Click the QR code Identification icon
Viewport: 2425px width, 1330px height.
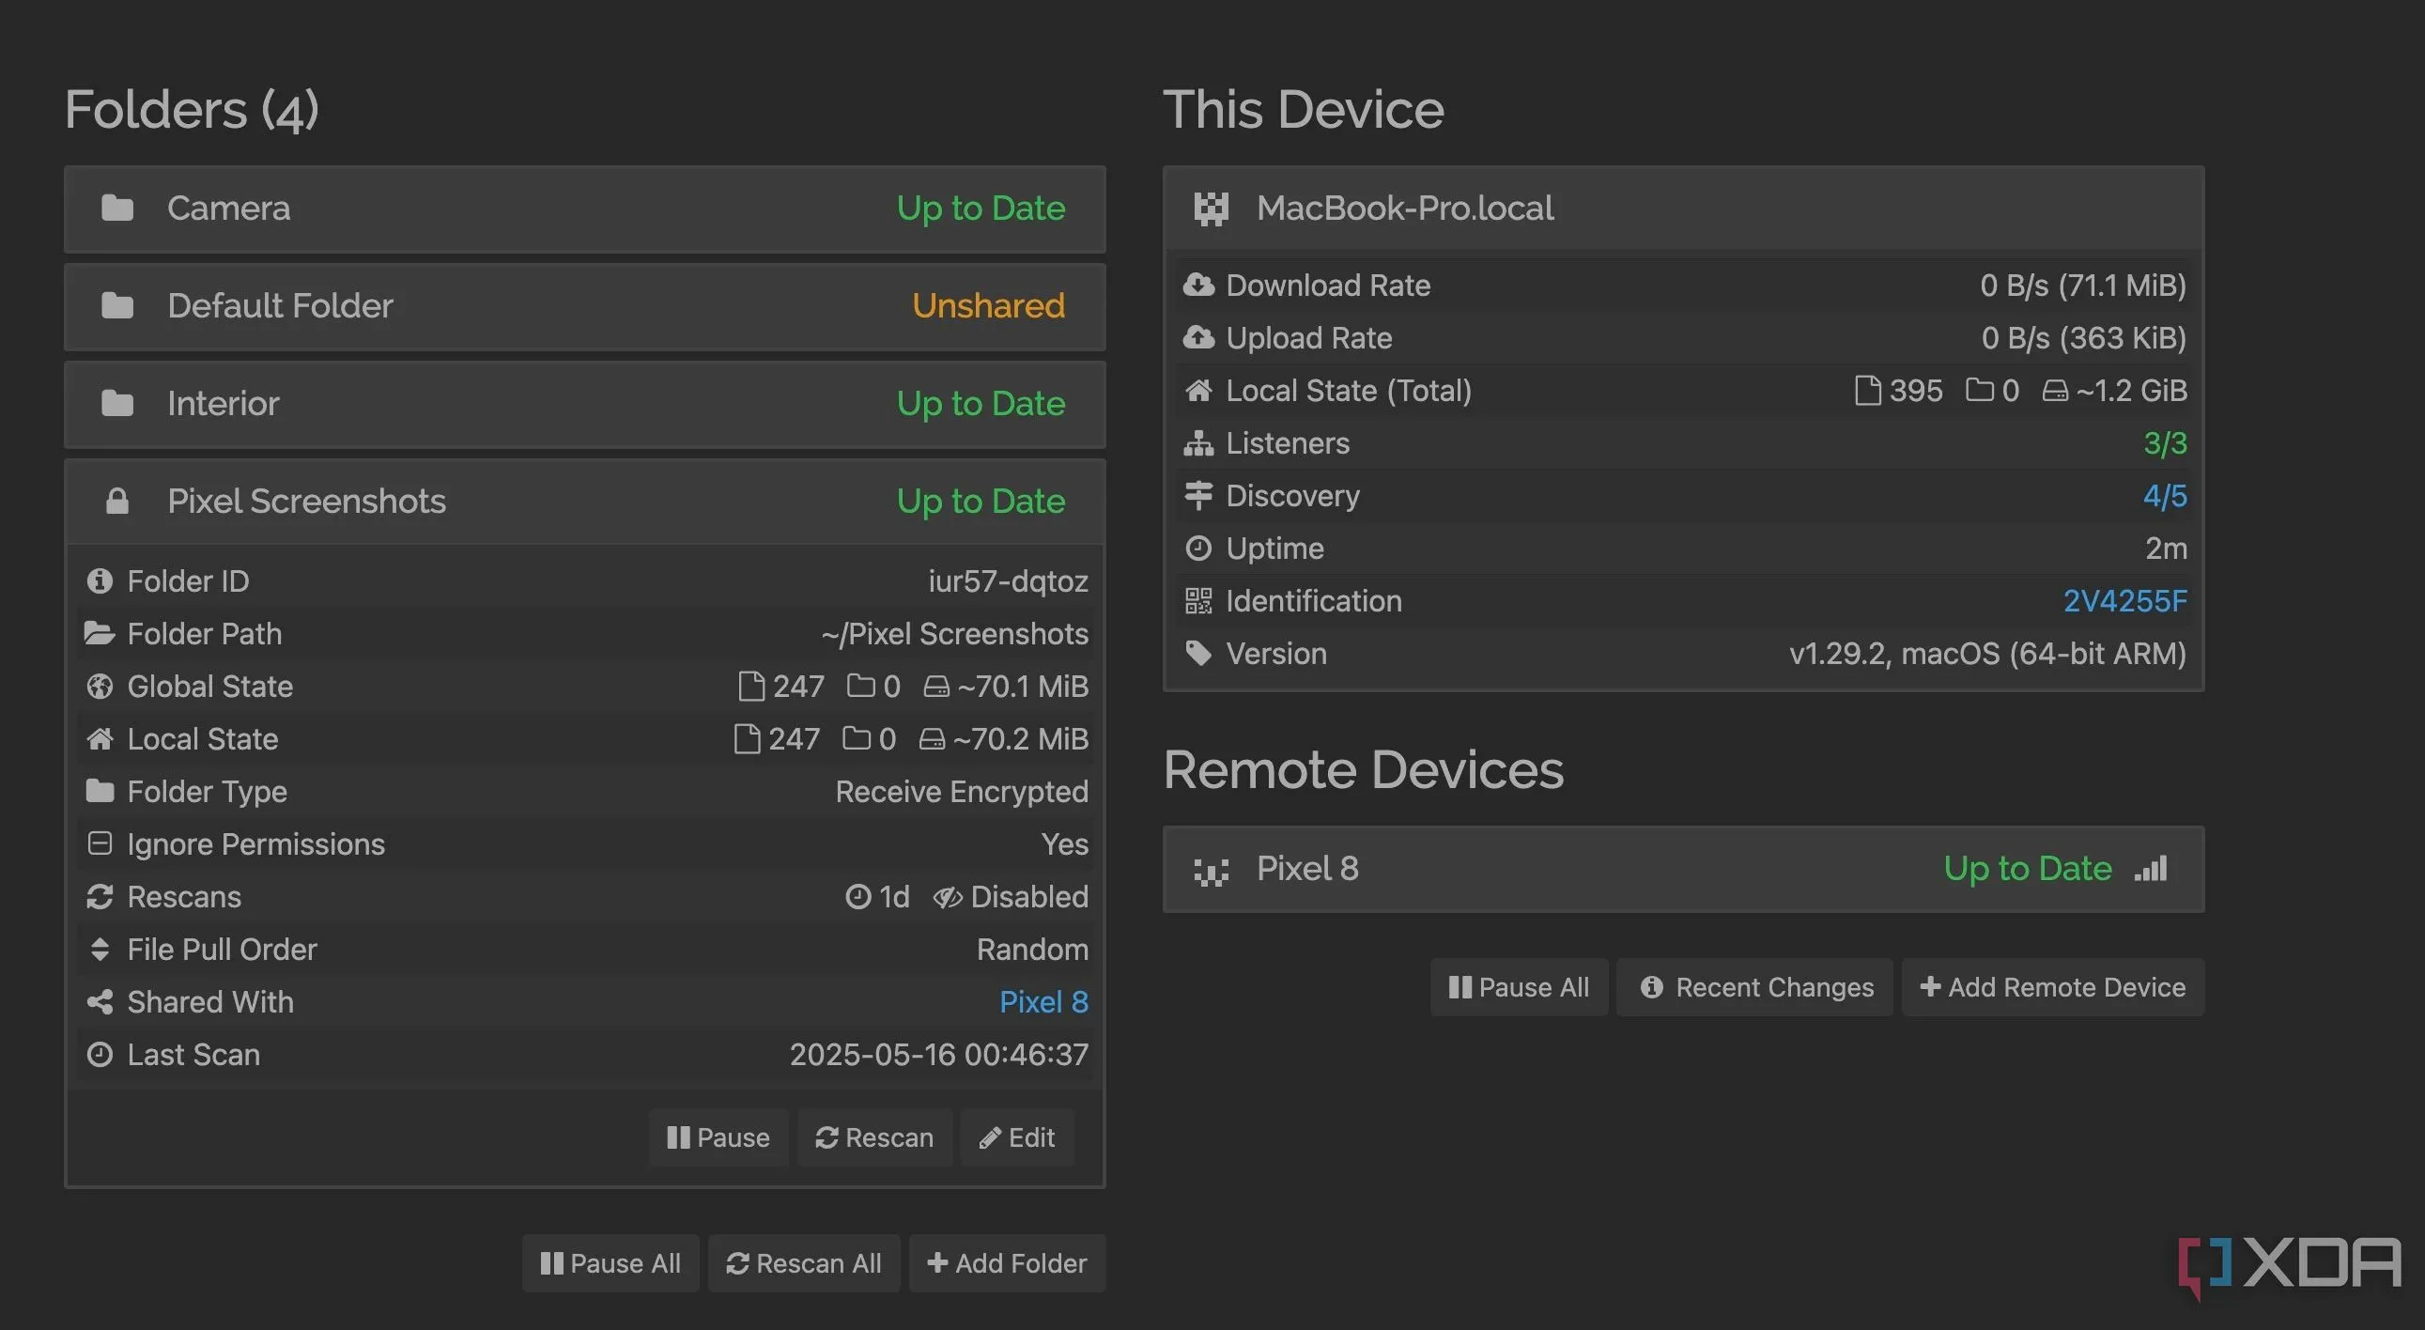tap(1198, 600)
